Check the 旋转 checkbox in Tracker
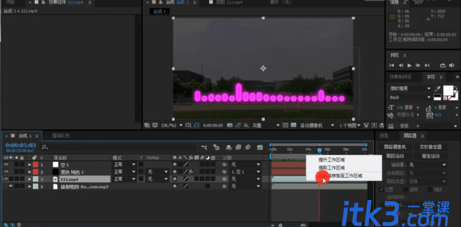461x227 pixels. click(406, 189)
